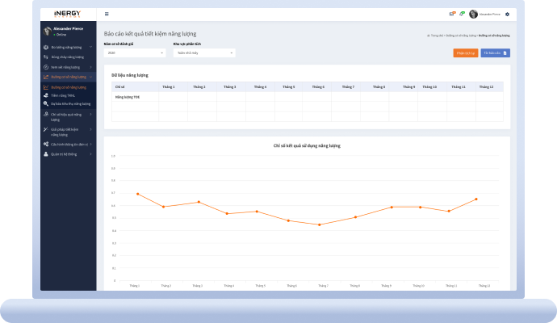Click the iNERGY logo
This screenshot has width=557, height=323.
pos(67,14)
